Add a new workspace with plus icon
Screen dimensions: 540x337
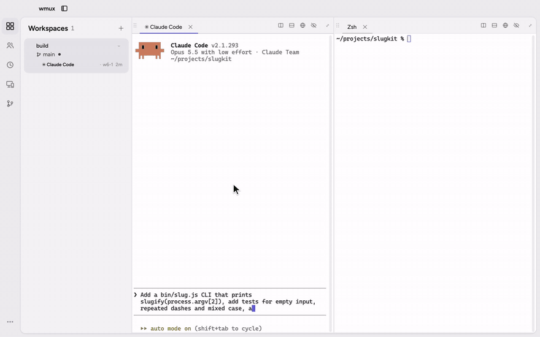pos(121,28)
